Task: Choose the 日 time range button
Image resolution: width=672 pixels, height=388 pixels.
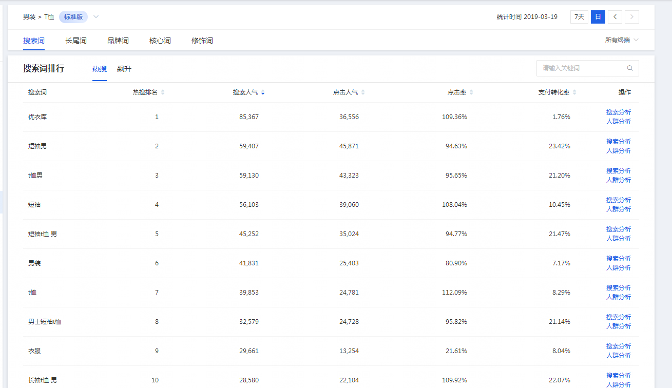Action: point(598,17)
